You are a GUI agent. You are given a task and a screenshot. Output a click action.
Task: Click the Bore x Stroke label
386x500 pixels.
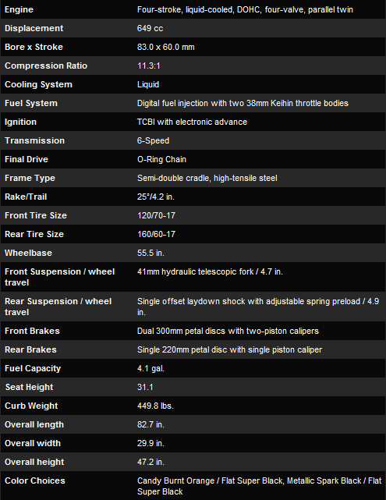tap(34, 47)
